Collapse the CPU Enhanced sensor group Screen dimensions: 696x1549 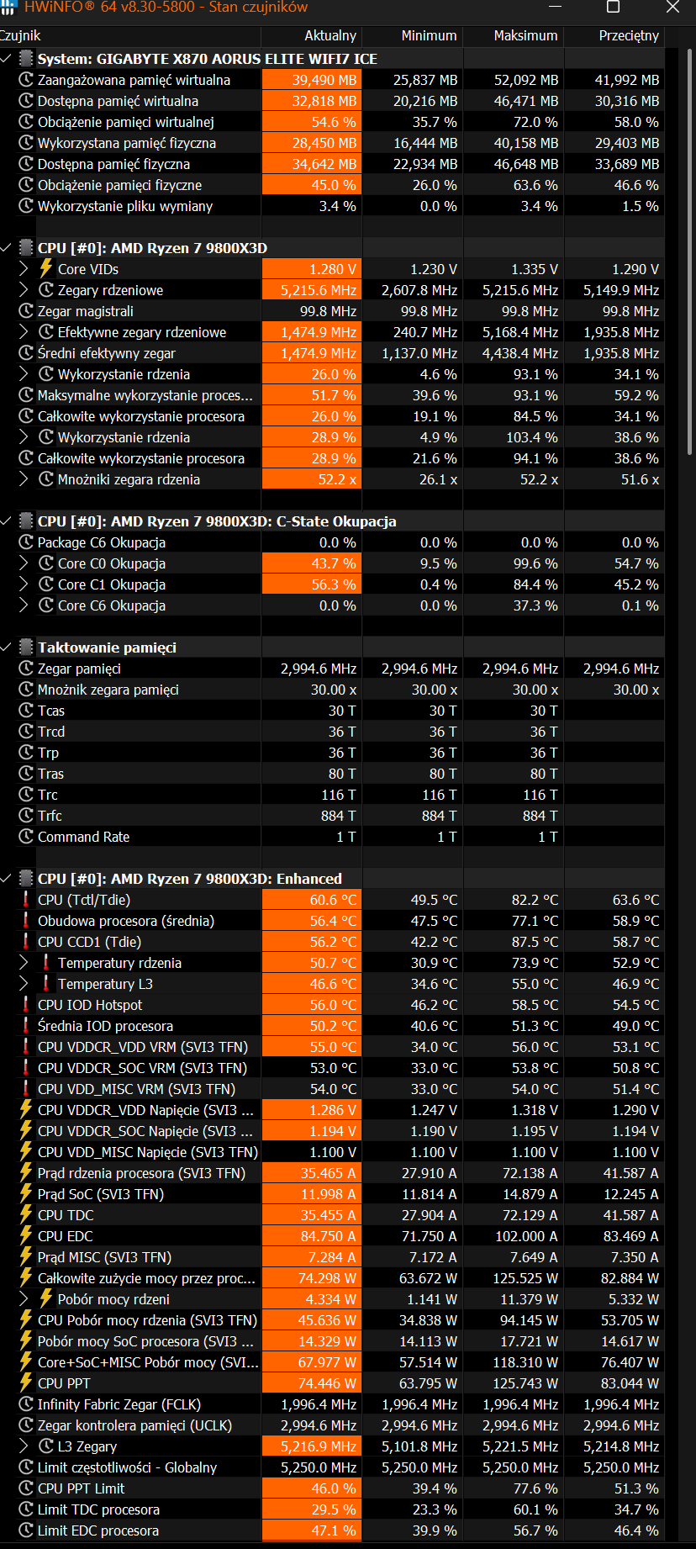tap(7, 879)
